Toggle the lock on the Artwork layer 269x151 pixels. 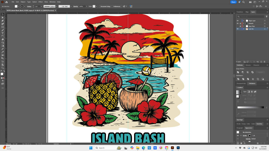[x=240, y=24]
